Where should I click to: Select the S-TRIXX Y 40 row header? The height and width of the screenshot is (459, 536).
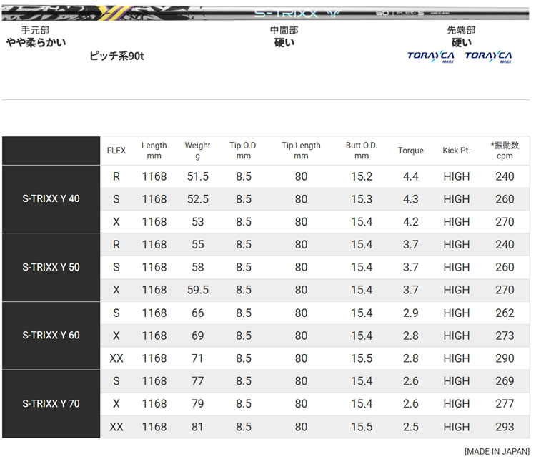(x=51, y=199)
